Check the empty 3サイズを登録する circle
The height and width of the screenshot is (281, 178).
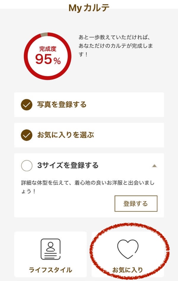point(27,165)
